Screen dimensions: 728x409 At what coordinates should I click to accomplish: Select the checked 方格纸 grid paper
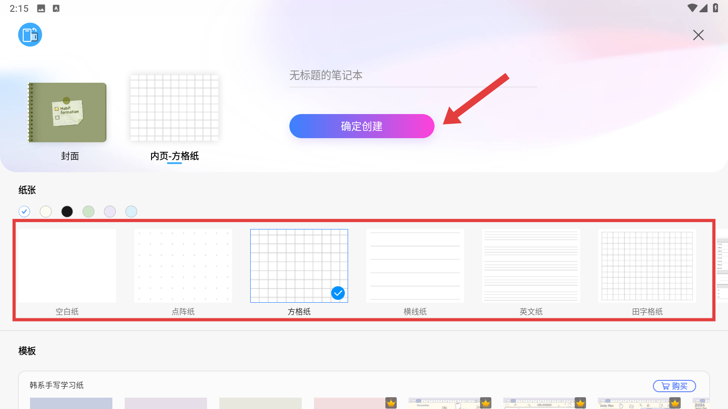click(x=299, y=266)
